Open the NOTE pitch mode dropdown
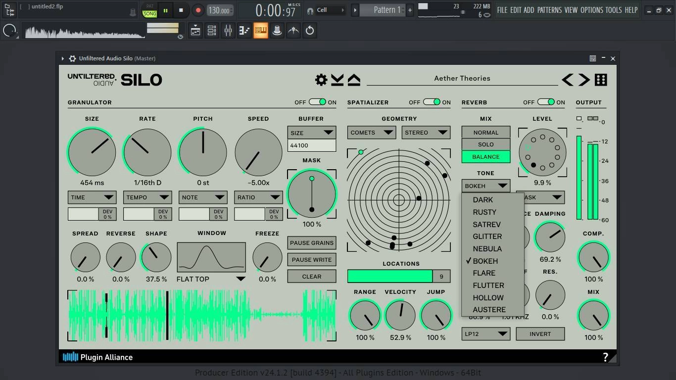Screen dimensions: 676x380 (x=203, y=197)
